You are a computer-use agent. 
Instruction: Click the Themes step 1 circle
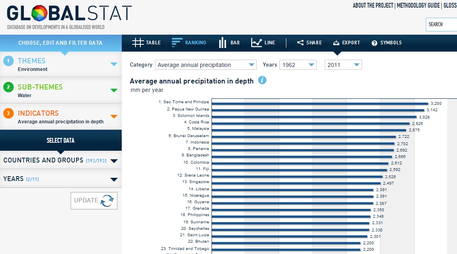point(8,61)
